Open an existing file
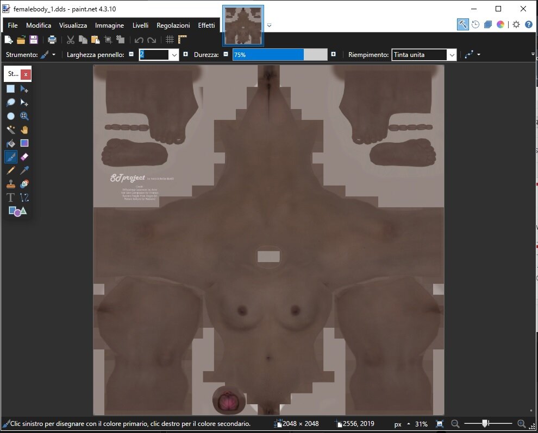Viewport: 538px width, 433px height. click(21, 40)
